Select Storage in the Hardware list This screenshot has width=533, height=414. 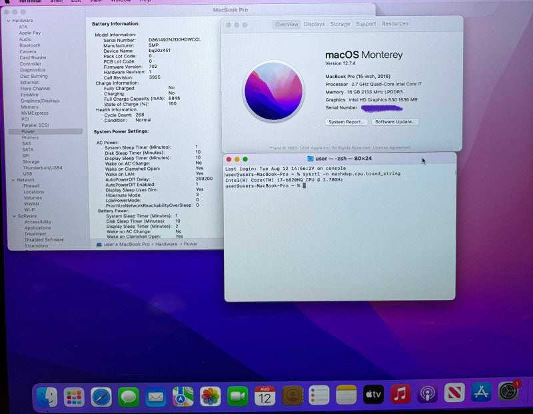pyautogui.click(x=31, y=162)
